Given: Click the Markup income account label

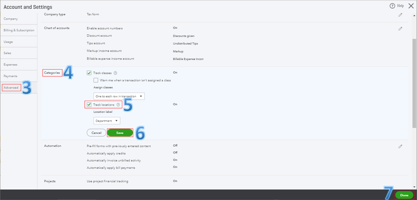Looking at the screenshot, I should coord(104,51).
